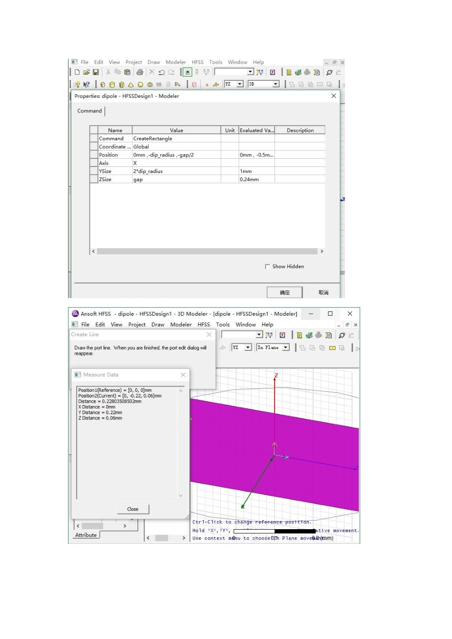Click Print icon in upper window toolbar
Image resolution: width=452 pixels, height=639 pixels.
139,72
